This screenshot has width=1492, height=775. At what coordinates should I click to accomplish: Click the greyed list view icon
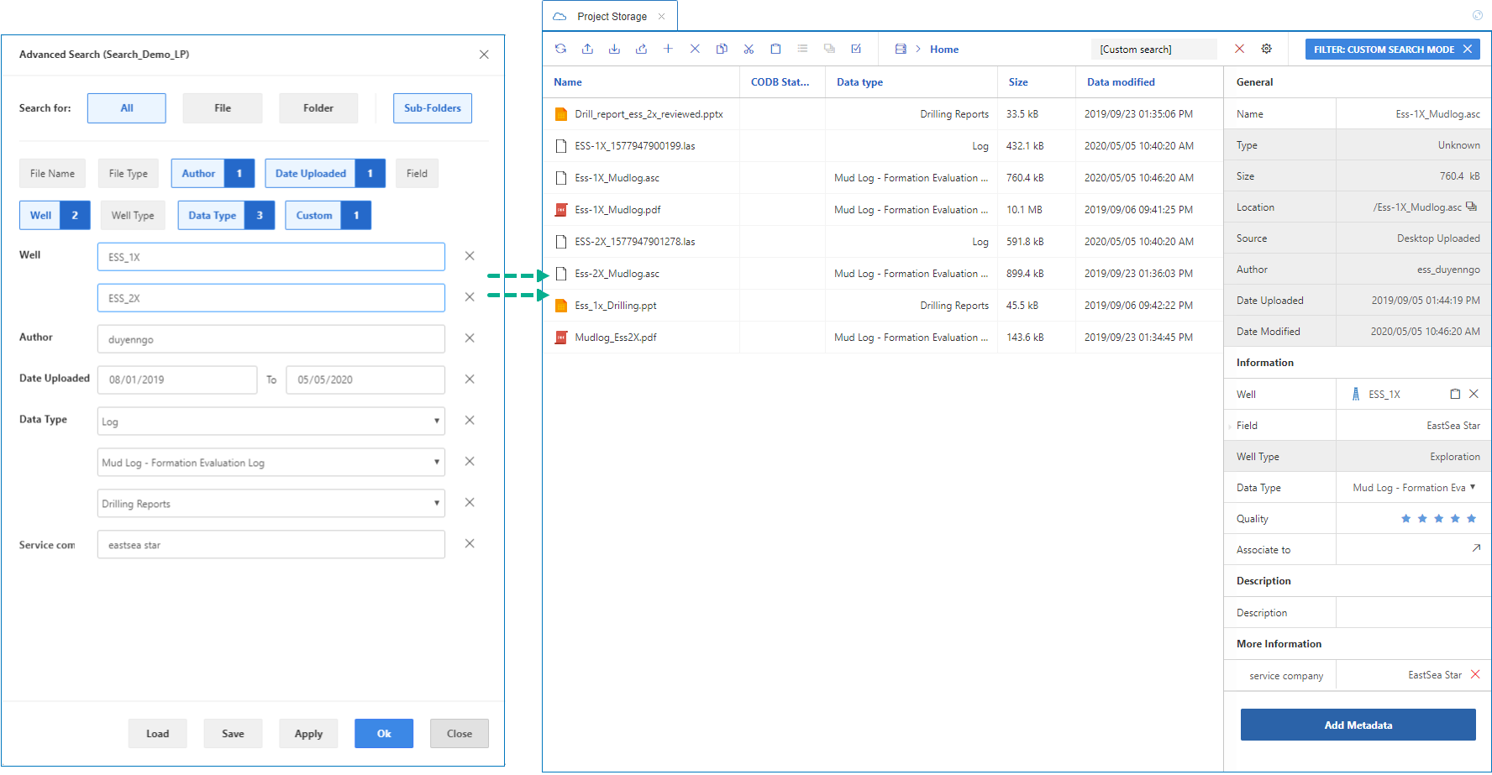click(802, 49)
